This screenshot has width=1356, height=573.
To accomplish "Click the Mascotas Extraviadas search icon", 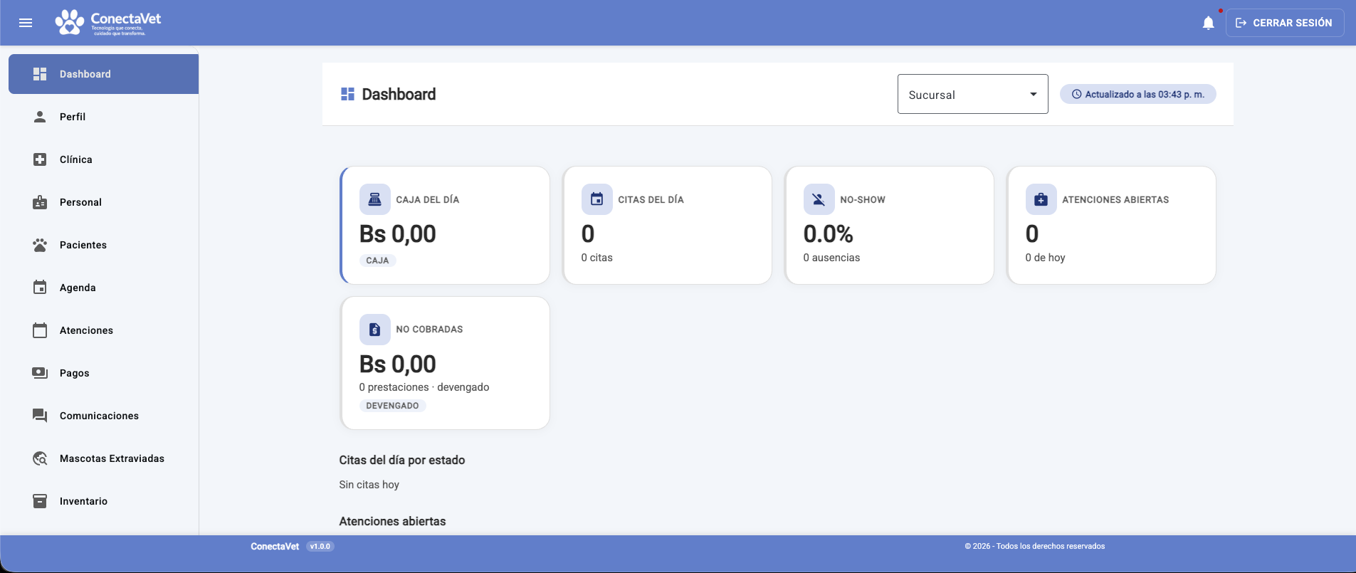I will (40, 458).
